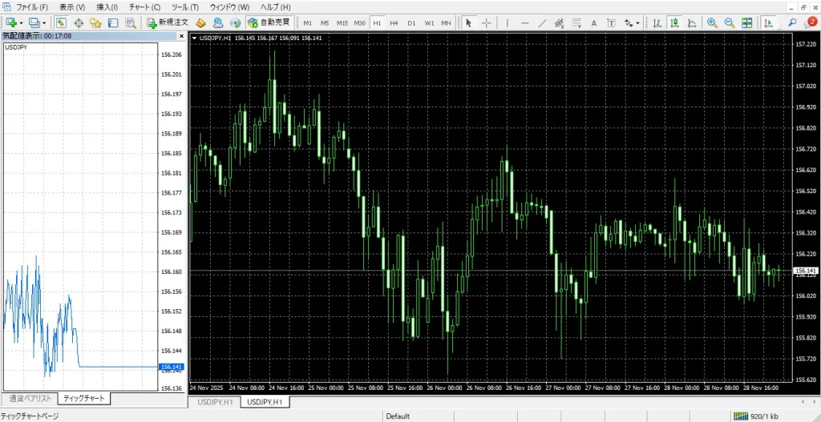Click the notification bell with badge 2
The height and width of the screenshot is (422, 821).
coord(811,22)
